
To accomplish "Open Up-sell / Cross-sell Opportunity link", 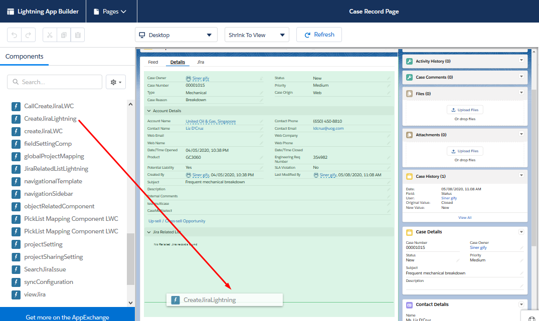I will tap(176, 221).
